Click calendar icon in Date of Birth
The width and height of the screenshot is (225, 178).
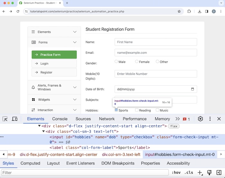tap(193, 89)
